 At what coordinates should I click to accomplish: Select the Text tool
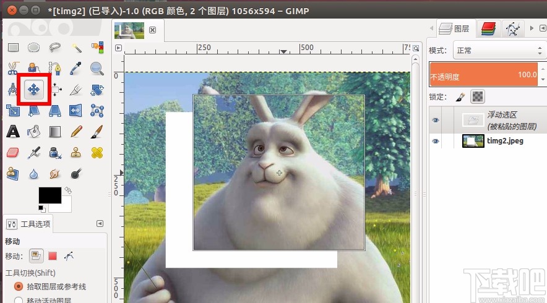13,132
